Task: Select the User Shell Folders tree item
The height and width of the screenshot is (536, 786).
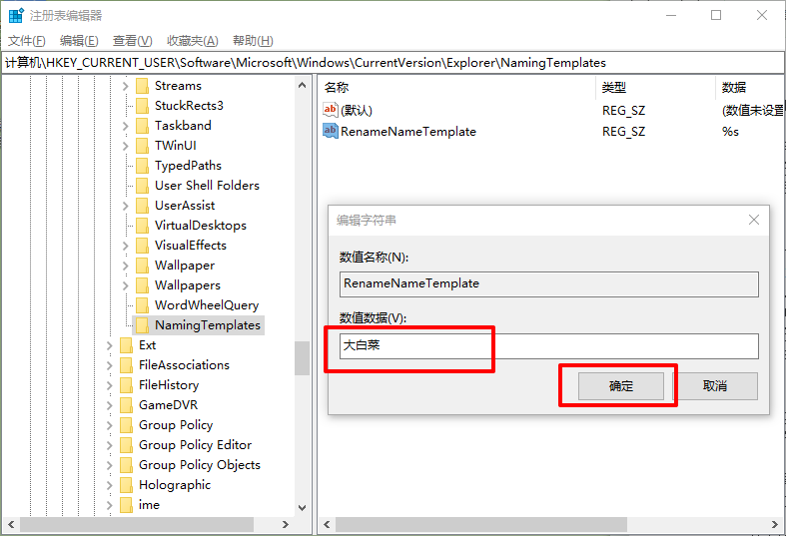Action: pos(207,186)
